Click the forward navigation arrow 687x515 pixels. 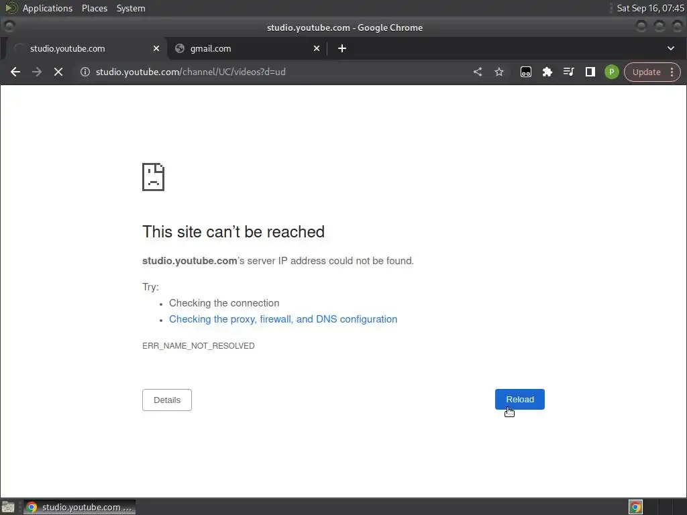coord(37,72)
